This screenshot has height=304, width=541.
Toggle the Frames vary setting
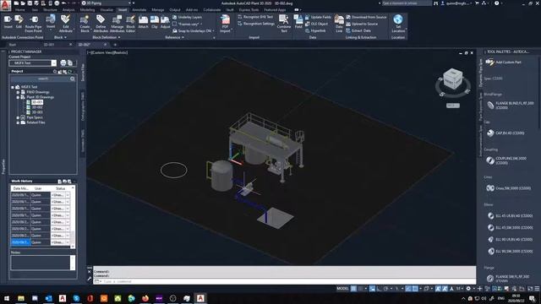tap(186, 24)
